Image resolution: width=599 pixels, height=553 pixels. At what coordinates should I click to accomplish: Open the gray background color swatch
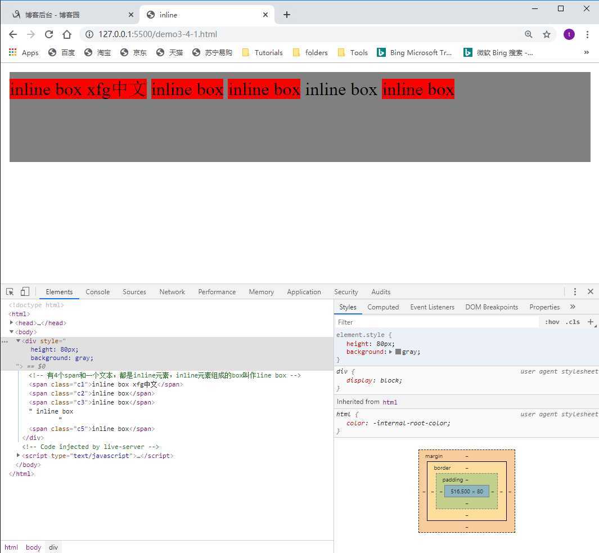(398, 352)
